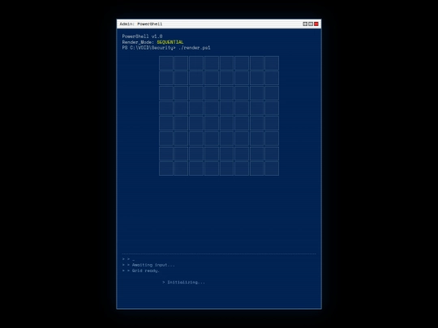Click the "Admin: PowerShell" window title

[x=141, y=24]
